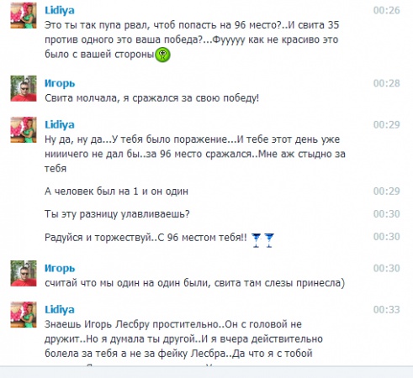Click the 00:33 message timestamp
This screenshot has width=413, height=378.
tap(386, 310)
